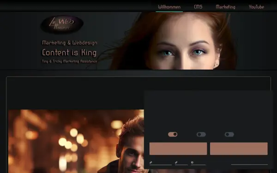Click the 'Content is King' headline
The height and width of the screenshot is (173, 277).
69,53
